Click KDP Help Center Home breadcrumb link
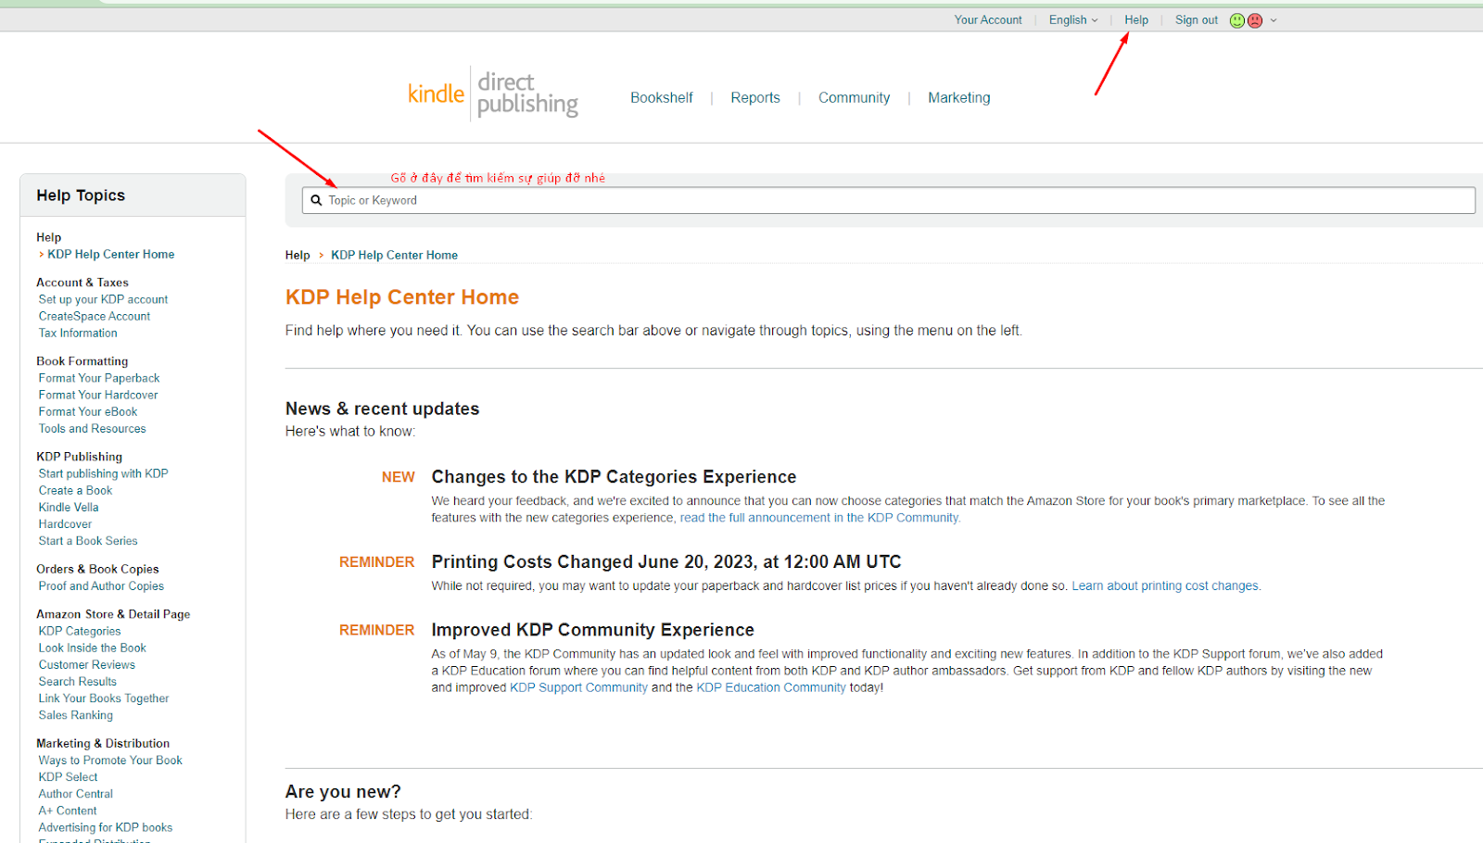The width and height of the screenshot is (1483, 843). [x=394, y=255]
